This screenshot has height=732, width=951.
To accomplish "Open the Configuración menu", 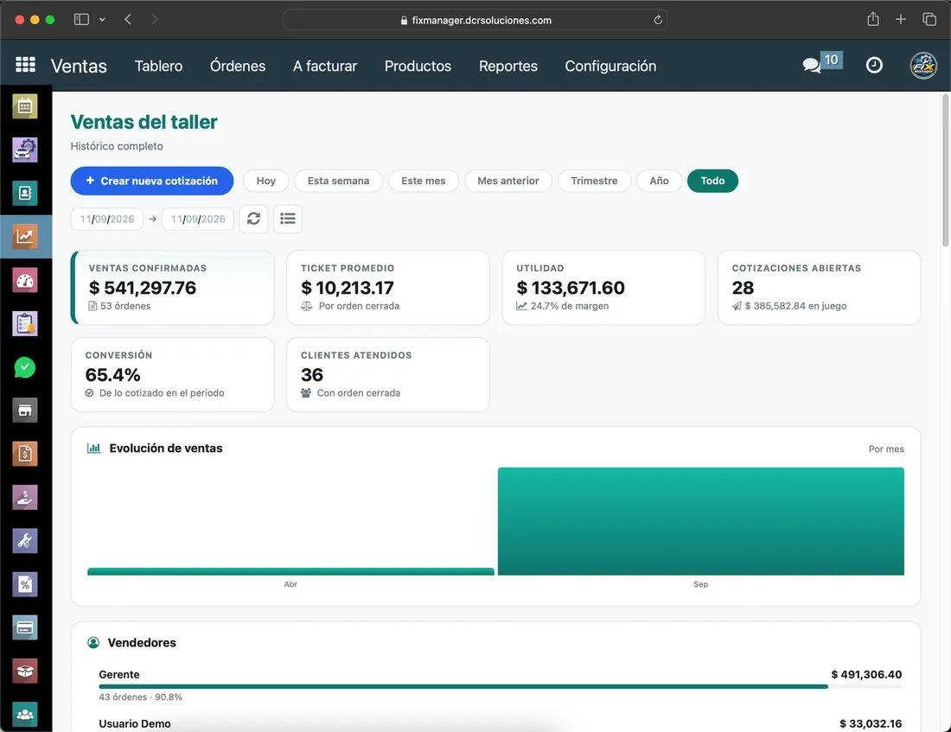I will [x=610, y=66].
